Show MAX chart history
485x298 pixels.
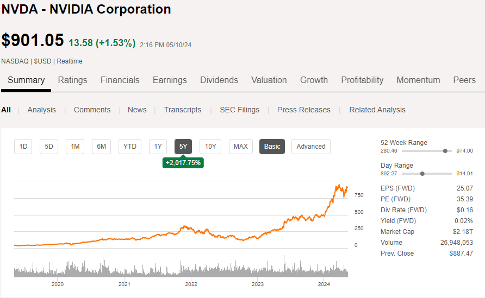[x=240, y=147]
